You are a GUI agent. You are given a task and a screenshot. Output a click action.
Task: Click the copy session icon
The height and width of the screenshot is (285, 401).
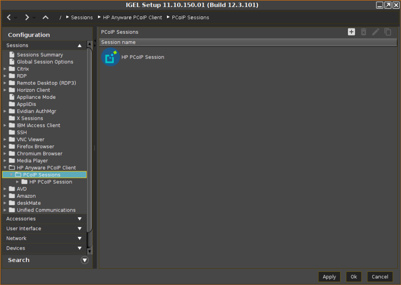coord(387,32)
